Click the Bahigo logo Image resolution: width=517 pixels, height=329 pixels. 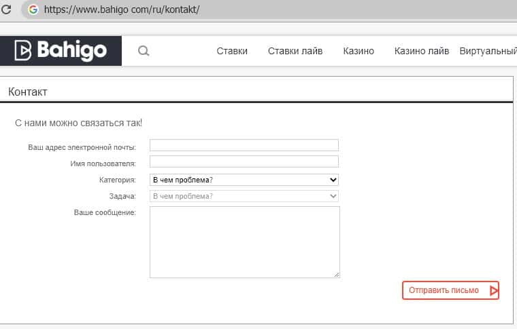61,51
